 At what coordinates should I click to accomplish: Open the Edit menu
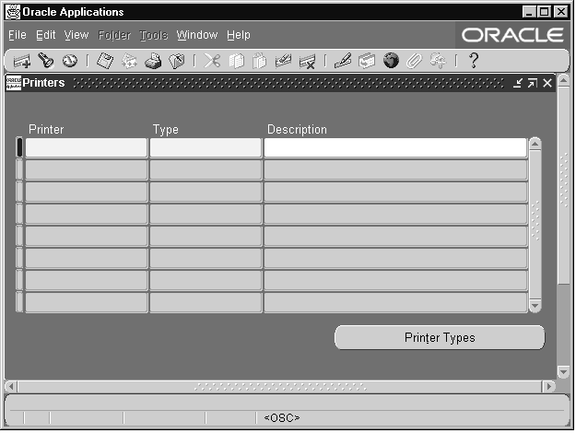coord(45,35)
